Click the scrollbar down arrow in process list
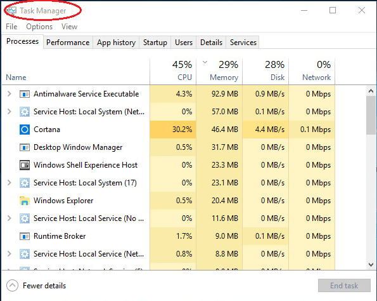The image size is (377, 301). (371, 265)
